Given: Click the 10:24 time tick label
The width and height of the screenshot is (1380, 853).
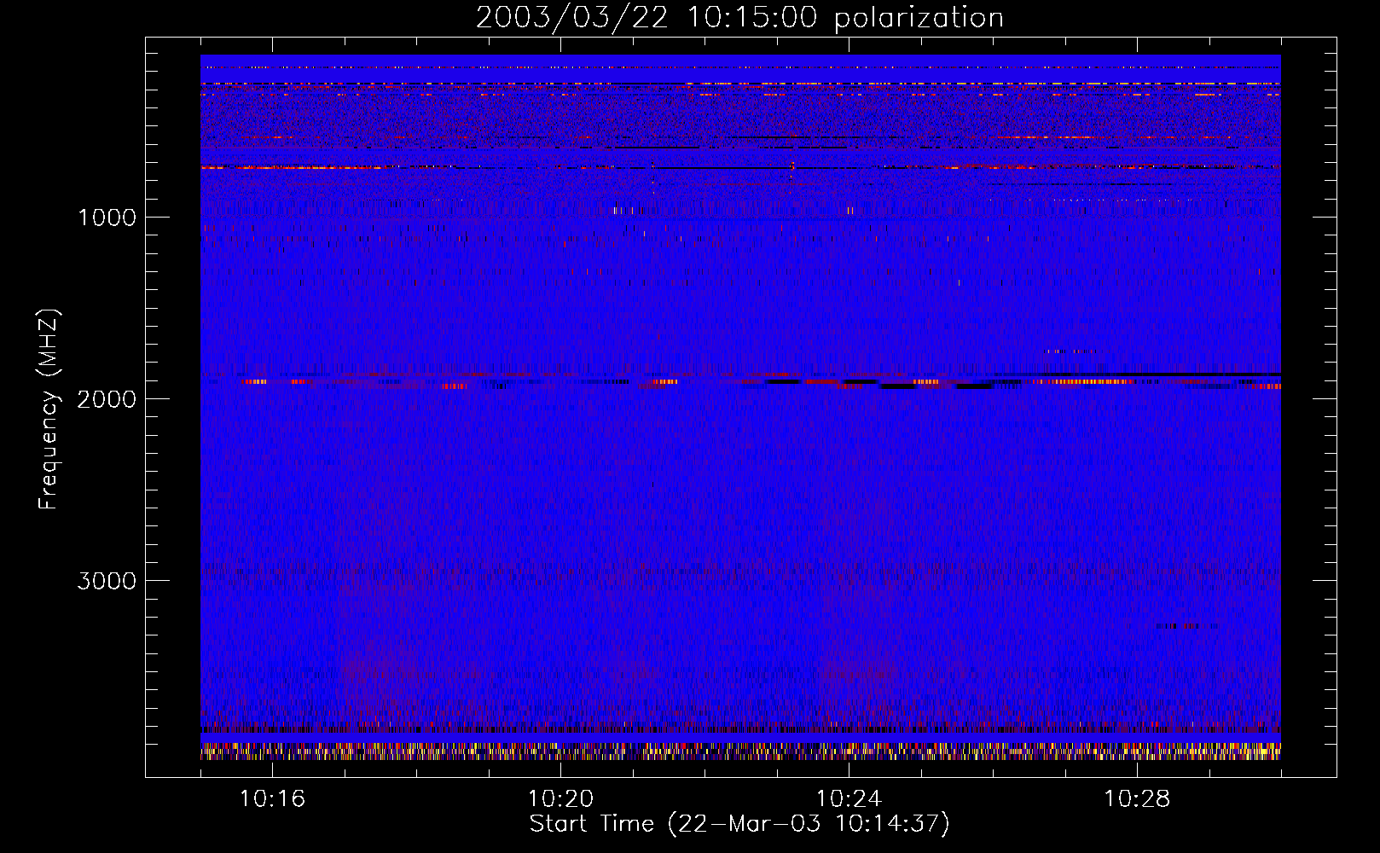Looking at the screenshot, I should 849,799.
